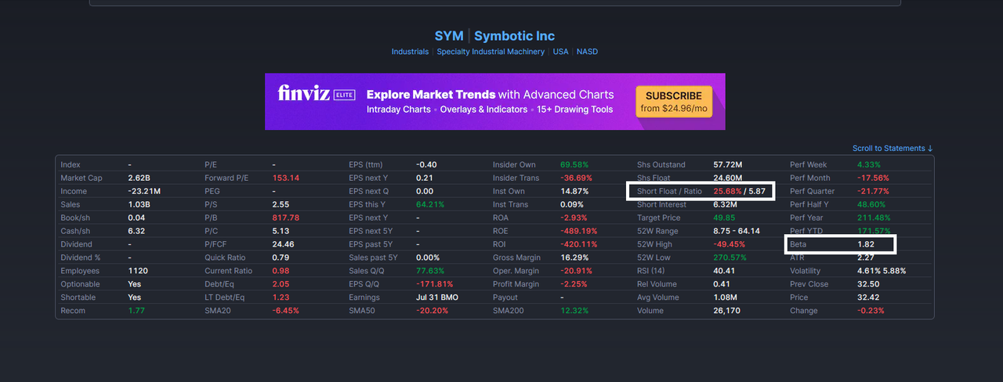
Task: Click the SUBSCRIBE button in the ad
Action: [x=674, y=102]
